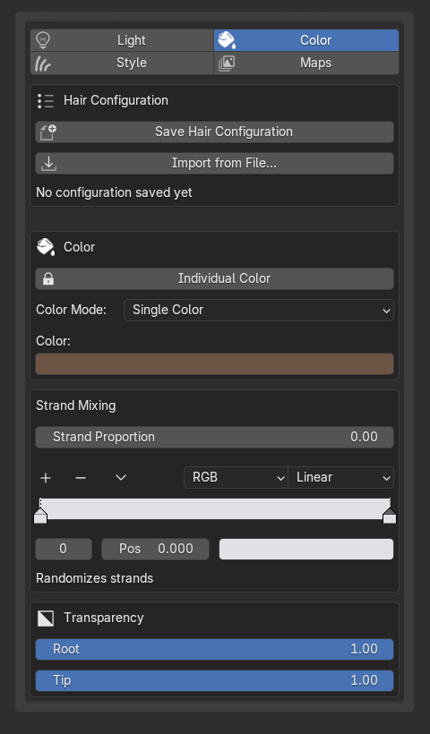Open the RGB color mode dropdown
This screenshot has width=430, height=734.
coord(236,477)
